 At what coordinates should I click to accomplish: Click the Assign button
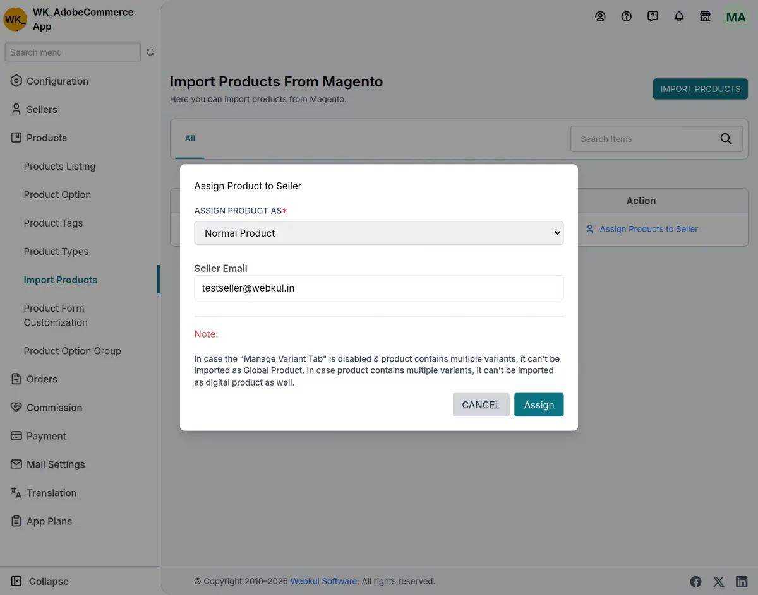point(538,404)
